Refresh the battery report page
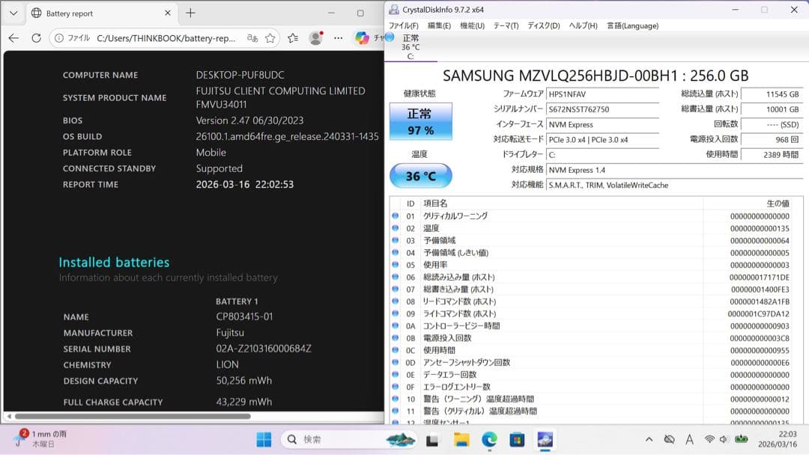 35,37
